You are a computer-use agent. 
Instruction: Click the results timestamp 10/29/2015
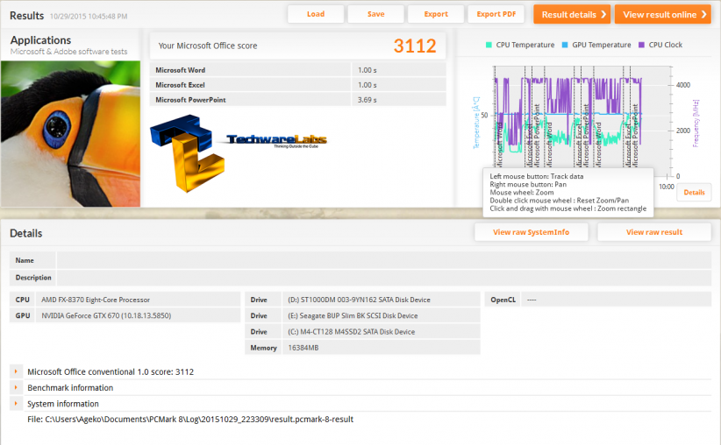[x=89, y=17]
